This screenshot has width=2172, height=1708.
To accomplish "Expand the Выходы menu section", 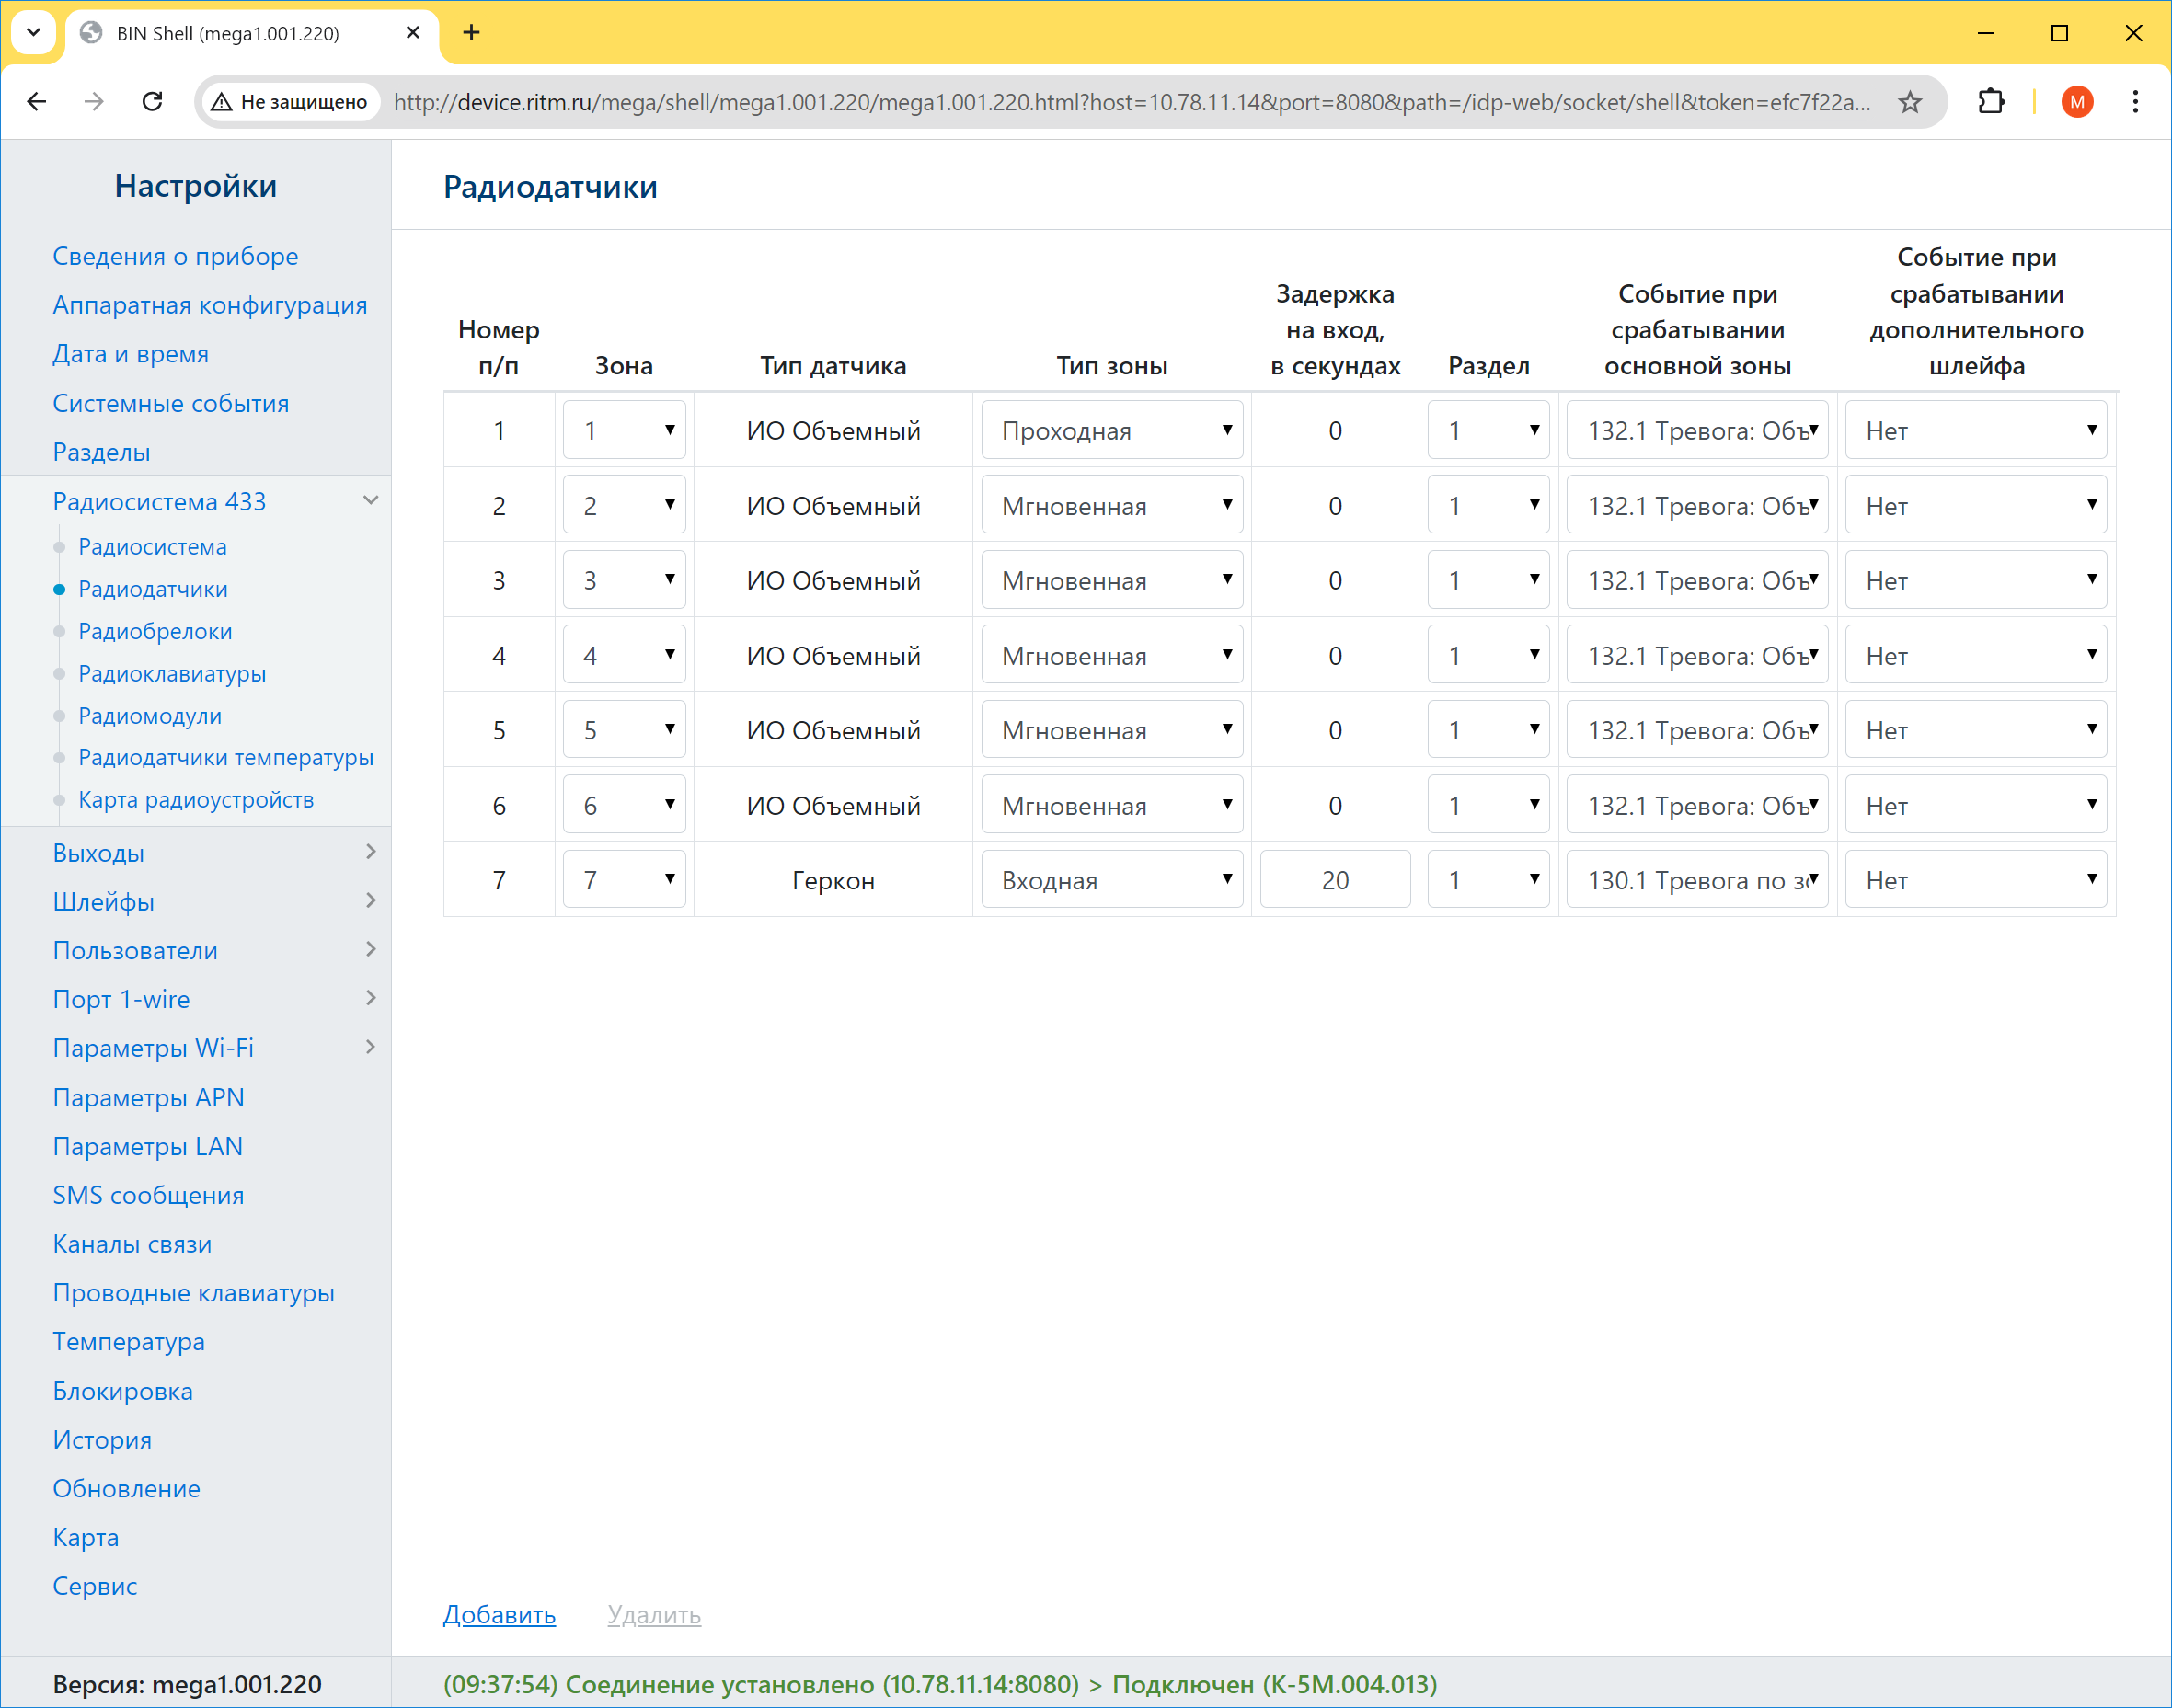I will coord(370,852).
